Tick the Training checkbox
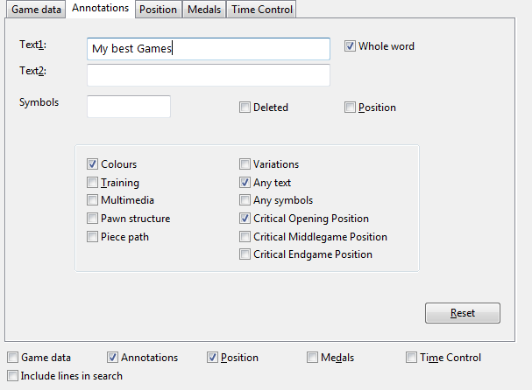This screenshot has height=390, width=532. point(93,183)
